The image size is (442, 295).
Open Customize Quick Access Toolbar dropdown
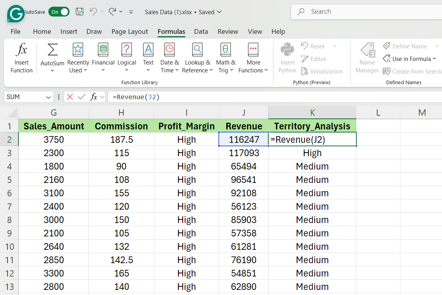pos(131,12)
